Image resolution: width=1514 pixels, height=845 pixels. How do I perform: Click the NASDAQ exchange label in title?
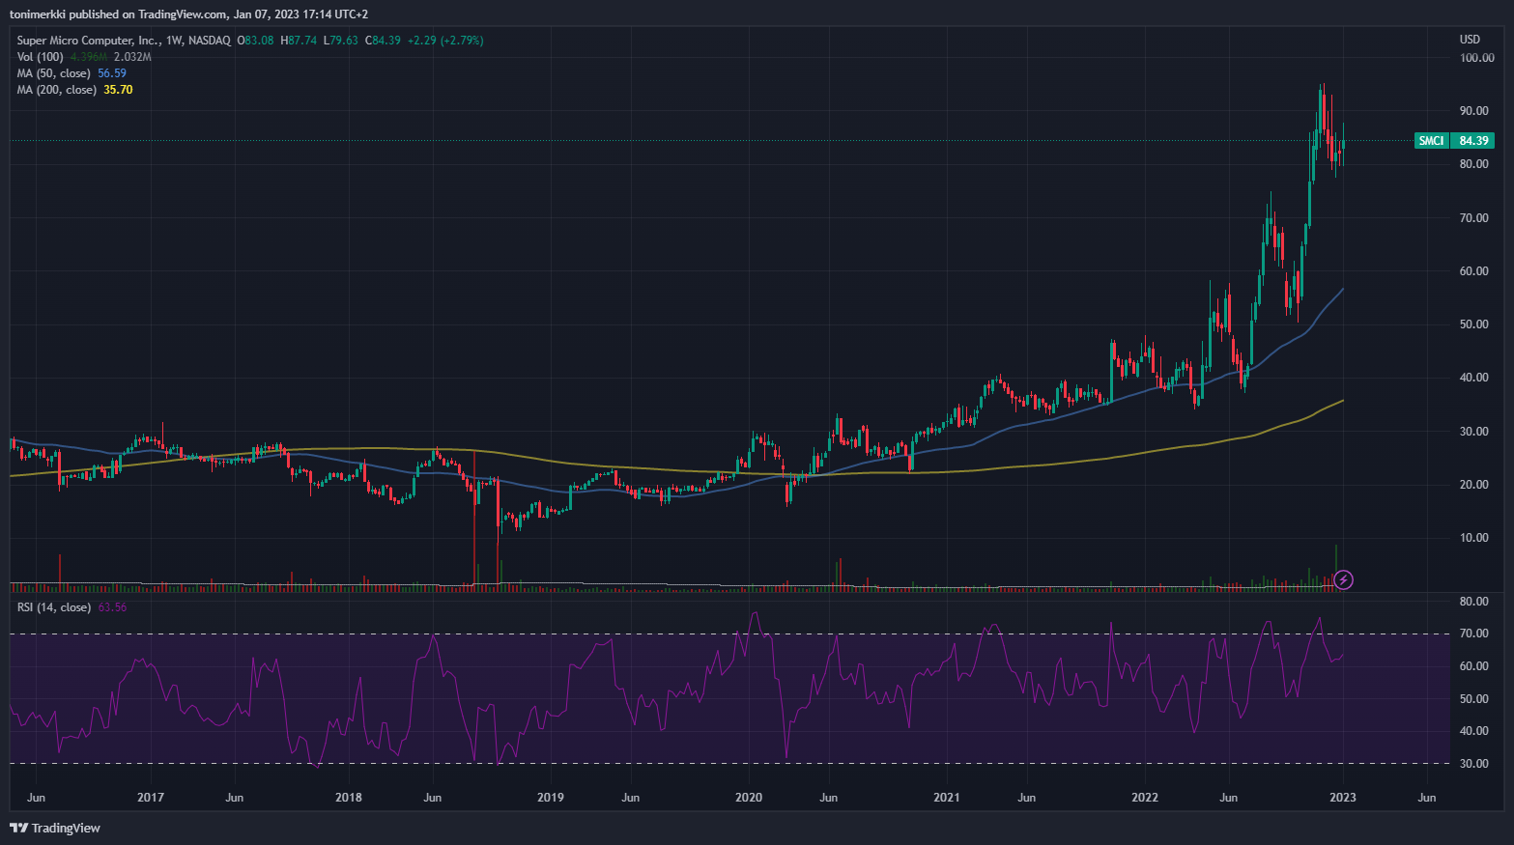[x=210, y=41]
